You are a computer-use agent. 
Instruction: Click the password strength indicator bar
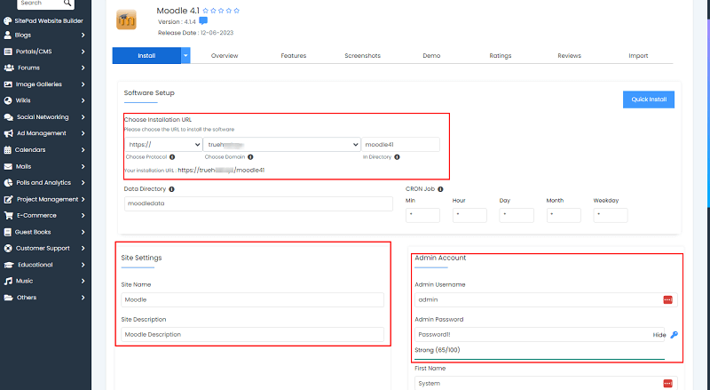pyautogui.click(x=540, y=360)
